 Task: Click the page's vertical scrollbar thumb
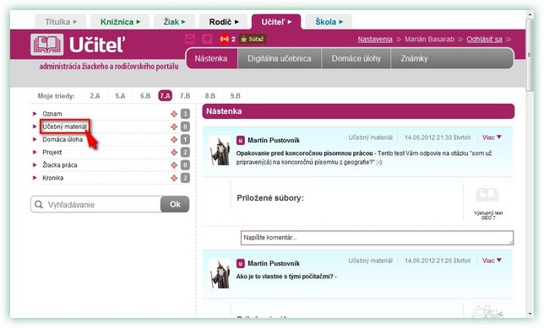pos(530,55)
